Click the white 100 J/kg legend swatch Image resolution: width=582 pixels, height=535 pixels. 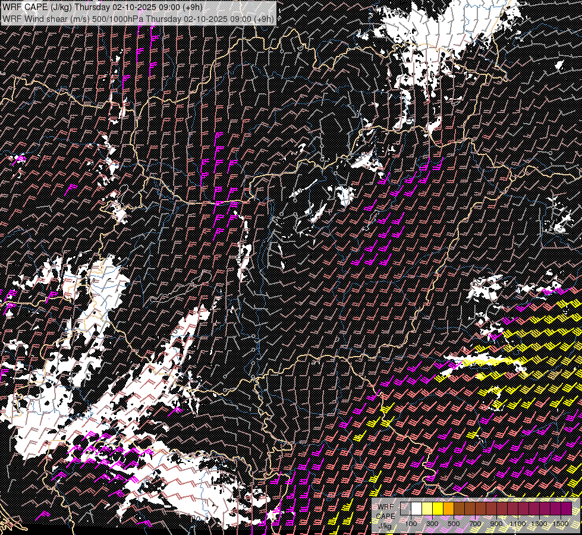point(416,509)
